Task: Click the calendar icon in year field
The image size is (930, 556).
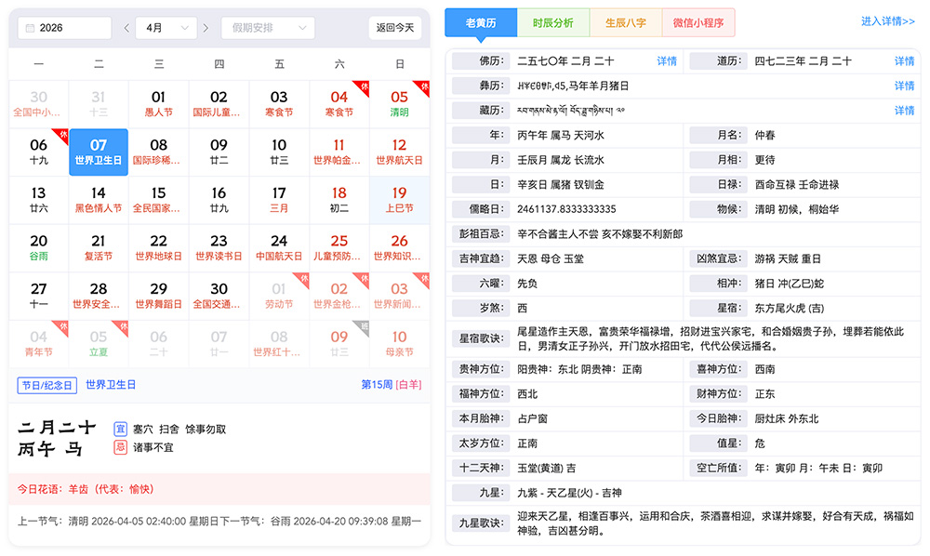Action: [x=29, y=28]
